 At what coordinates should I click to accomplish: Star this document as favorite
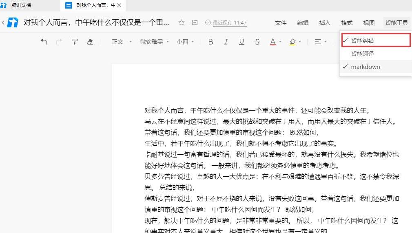(x=181, y=22)
